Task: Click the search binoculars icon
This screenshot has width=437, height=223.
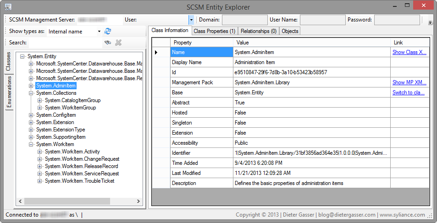Action: pos(108,43)
